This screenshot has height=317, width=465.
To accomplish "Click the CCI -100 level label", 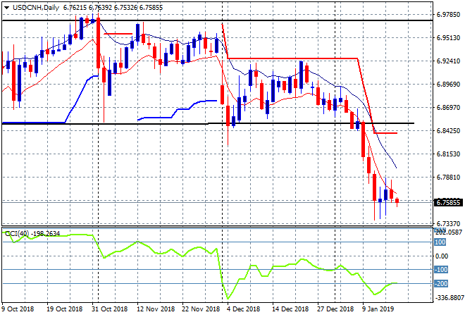I will pos(441,270).
